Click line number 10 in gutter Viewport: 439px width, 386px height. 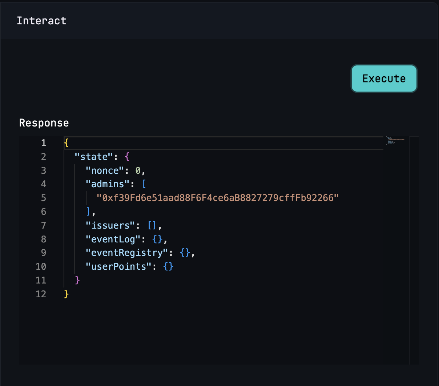41,266
